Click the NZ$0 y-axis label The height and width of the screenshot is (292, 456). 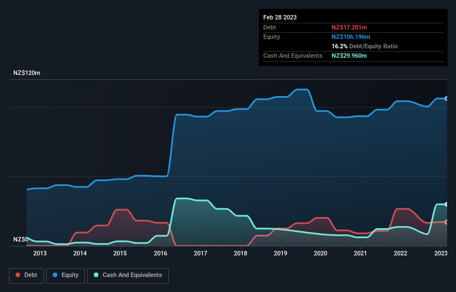point(21,239)
